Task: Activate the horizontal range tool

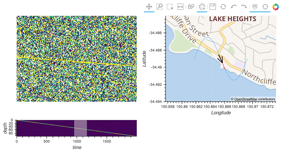Action: (x=180, y=7)
